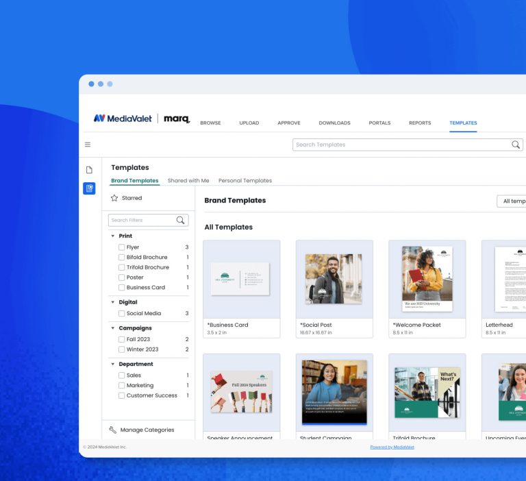The height and width of the screenshot is (481, 526).
Task: Go to the APPROVE tab
Action: tap(289, 123)
